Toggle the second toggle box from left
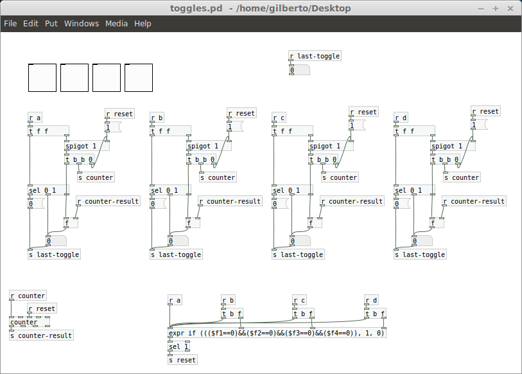Image resolution: width=522 pixels, height=374 pixels. pos(74,78)
